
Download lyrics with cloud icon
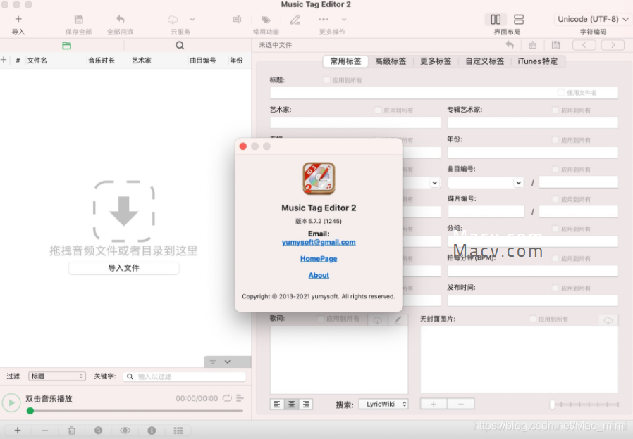coord(377,320)
